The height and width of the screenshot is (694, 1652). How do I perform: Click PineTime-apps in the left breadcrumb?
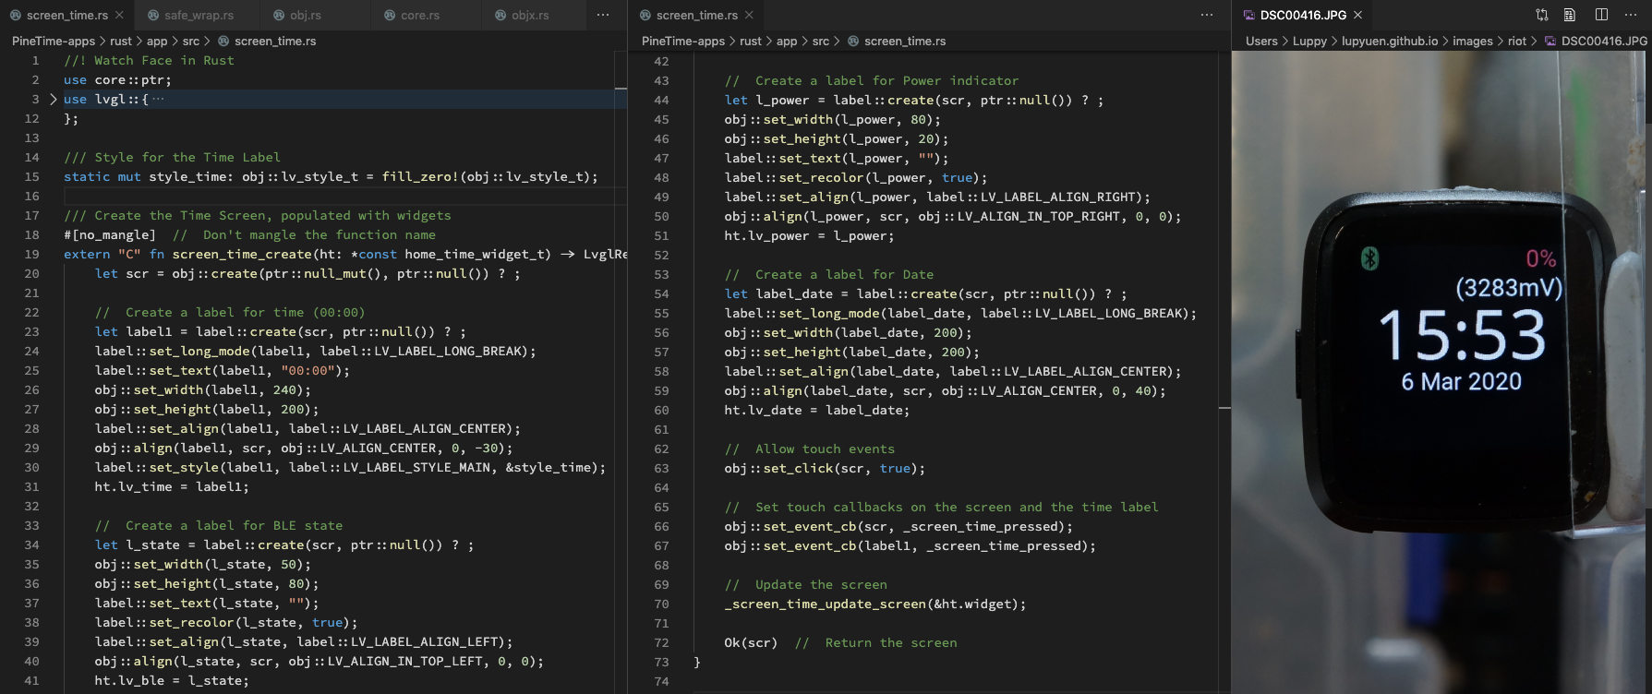[54, 41]
